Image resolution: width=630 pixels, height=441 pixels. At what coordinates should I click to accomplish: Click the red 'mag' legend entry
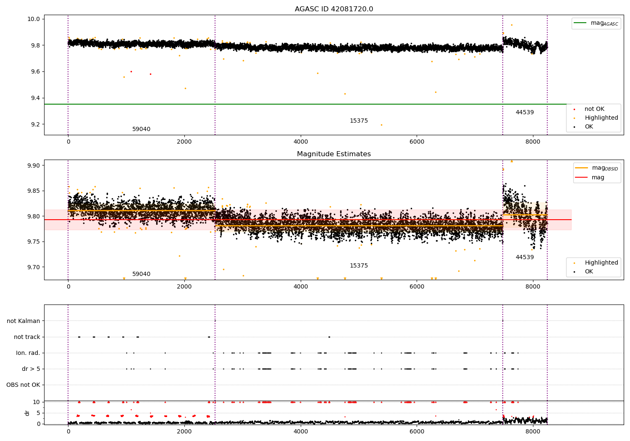[590, 178]
